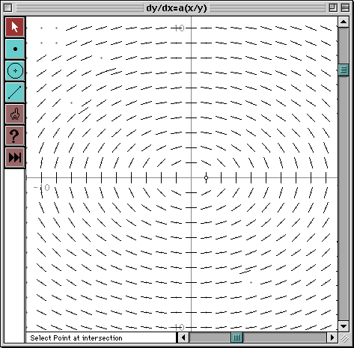Click the horizontal scrollbar left arrow
Viewport: 354px width, 348px height.
pos(183,338)
